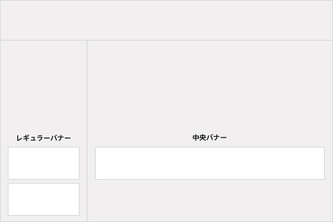Click the 中央バナー heading text
This screenshot has width=333, height=222.
tap(210, 138)
